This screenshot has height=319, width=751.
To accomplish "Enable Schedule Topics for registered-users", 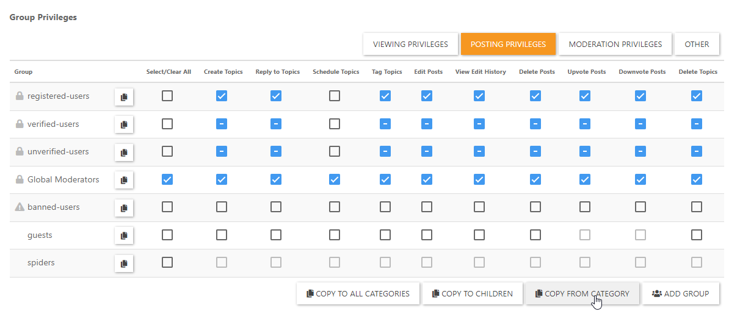I will [335, 96].
